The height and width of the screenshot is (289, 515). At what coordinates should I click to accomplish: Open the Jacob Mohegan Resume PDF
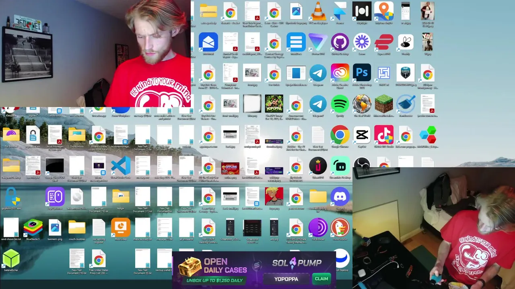point(55,135)
